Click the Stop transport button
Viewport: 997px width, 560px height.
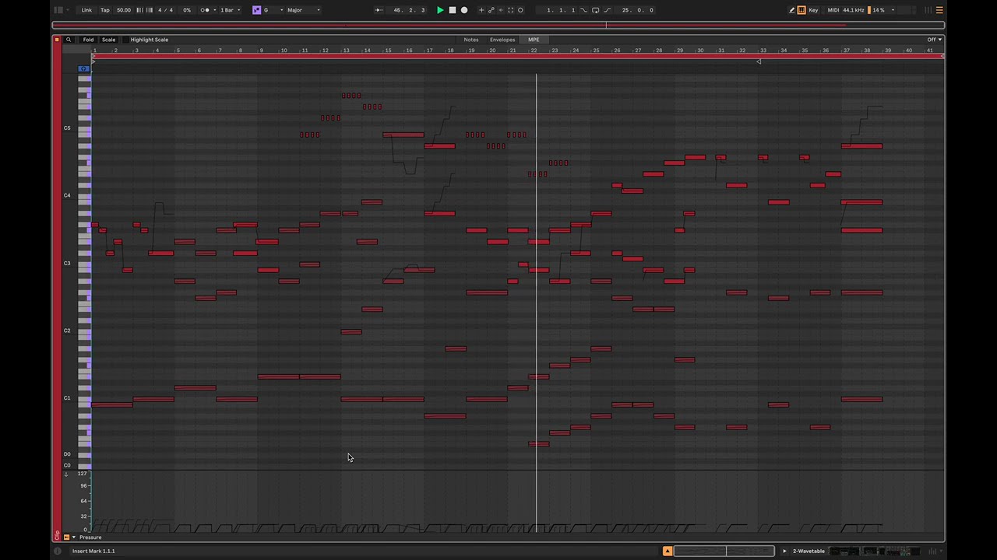(x=452, y=10)
